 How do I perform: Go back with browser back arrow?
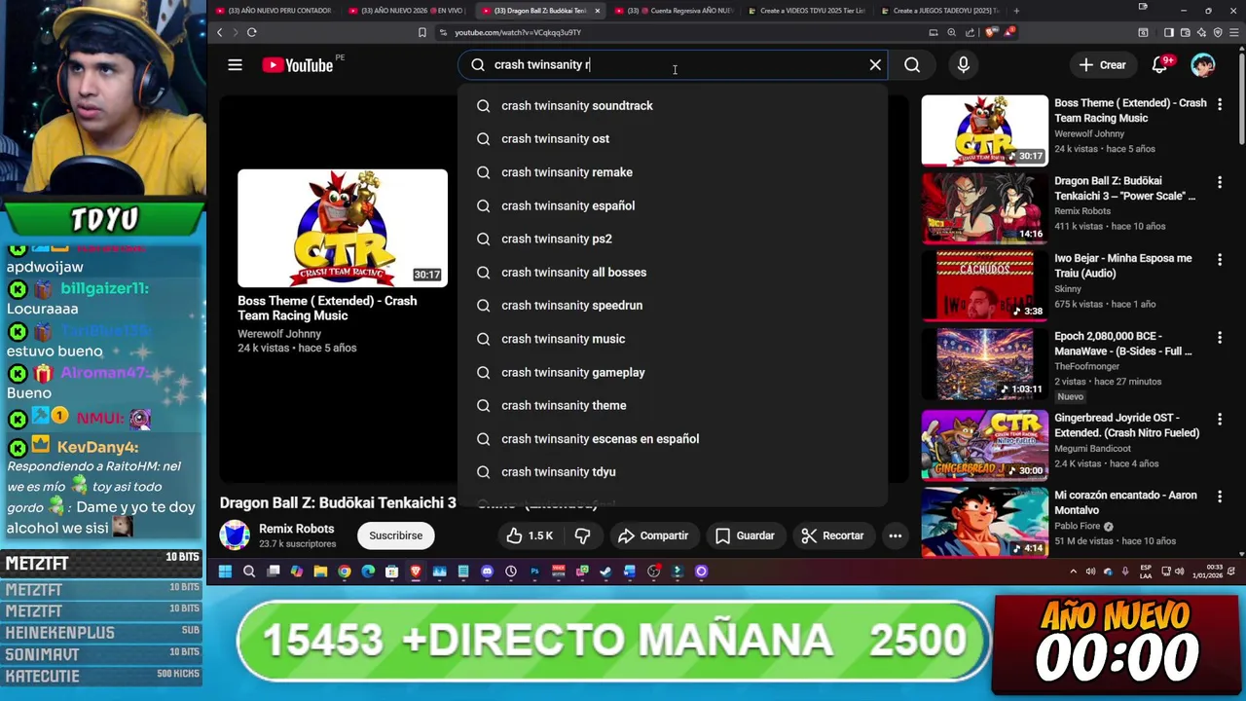pos(220,32)
